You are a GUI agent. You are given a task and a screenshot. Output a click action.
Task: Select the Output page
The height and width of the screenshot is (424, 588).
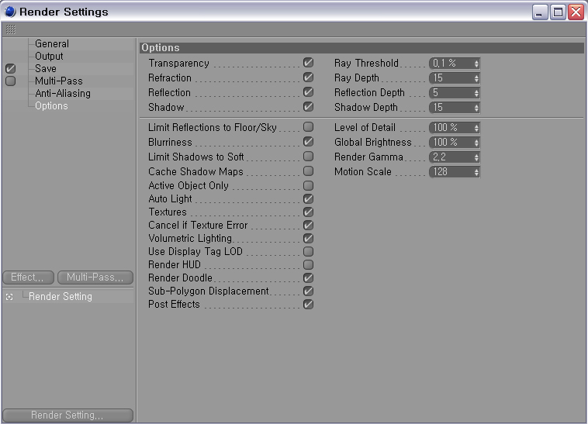49,56
